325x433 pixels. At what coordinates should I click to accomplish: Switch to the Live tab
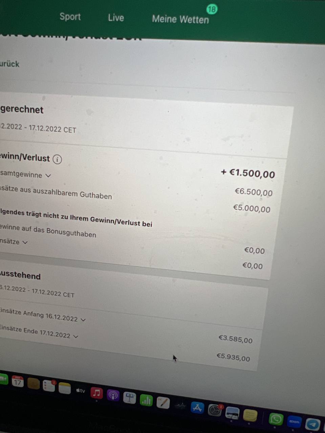click(x=116, y=18)
